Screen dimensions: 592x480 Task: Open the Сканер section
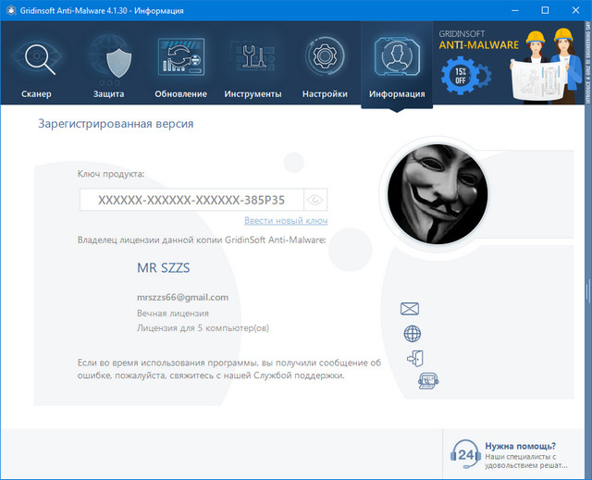pos(37,65)
